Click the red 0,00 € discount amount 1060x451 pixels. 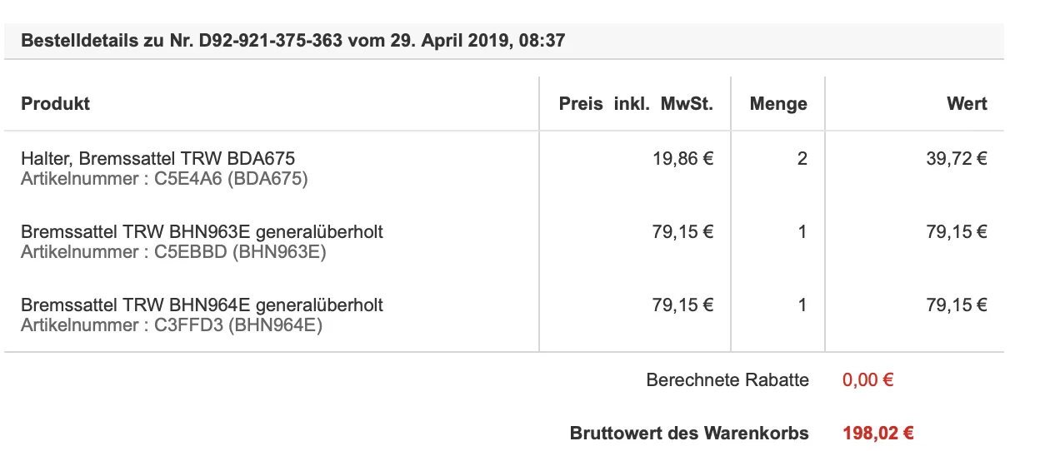867,380
